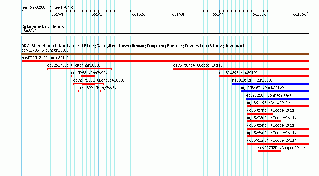Select the 18q22.2 band label
The width and height of the screenshot is (319, 176).
[x=29, y=31]
